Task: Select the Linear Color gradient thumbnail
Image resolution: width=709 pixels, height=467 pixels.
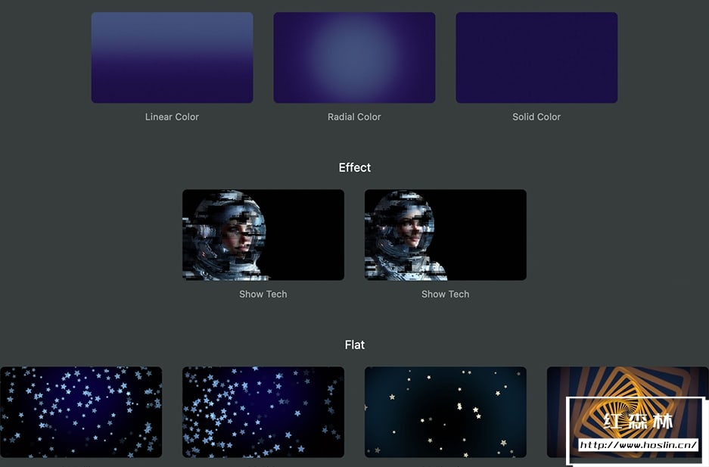Action: [172, 58]
